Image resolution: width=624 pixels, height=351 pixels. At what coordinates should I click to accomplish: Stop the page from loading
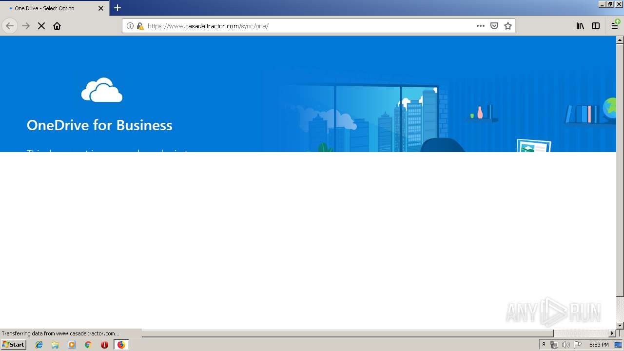(x=41, y=26)
